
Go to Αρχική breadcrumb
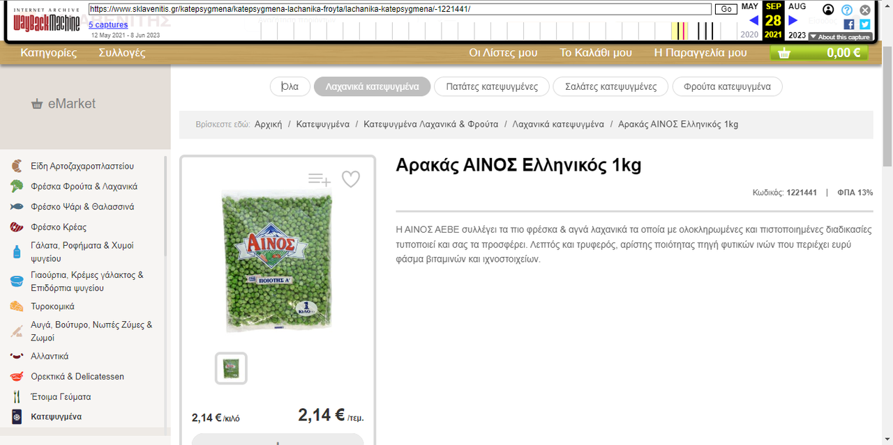coord(269,124)
